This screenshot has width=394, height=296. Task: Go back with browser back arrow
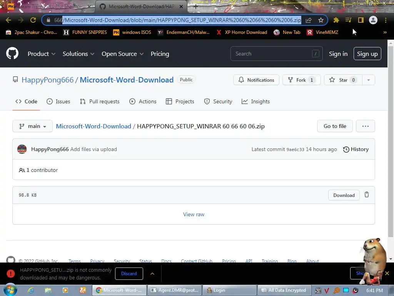point(8,20)
